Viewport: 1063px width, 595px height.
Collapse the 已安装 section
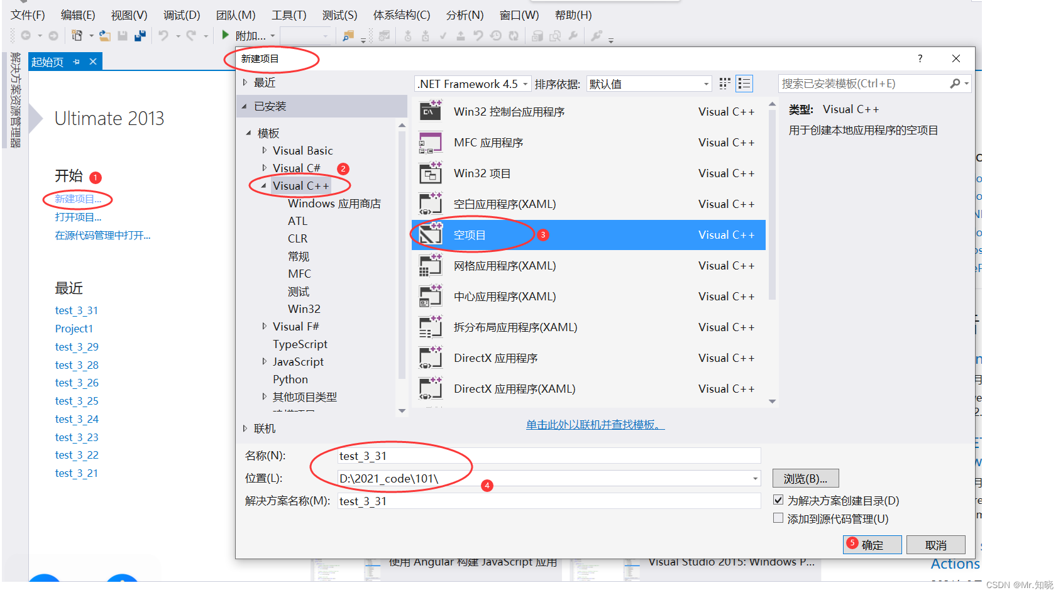(x=245, y=107)
